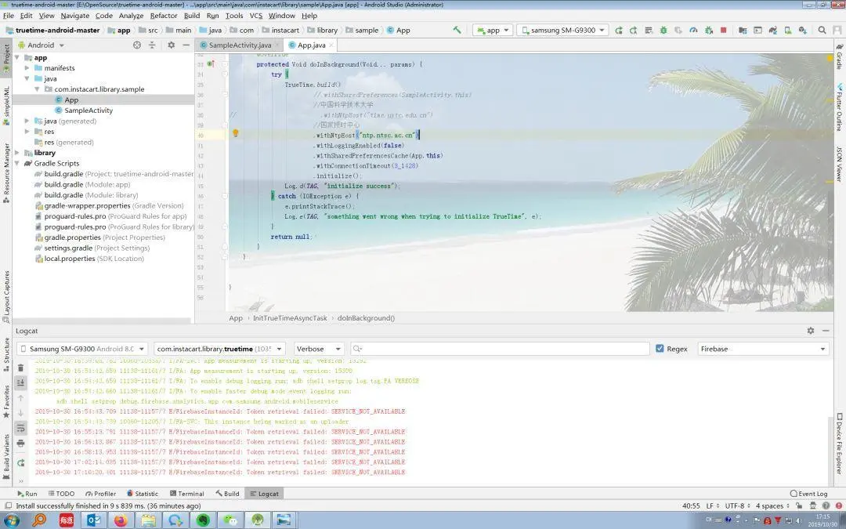The height and width of the screenshot is (529, 846).
Task: Open the samsung SM-G9300 device dropdown
Action: pos(563,30)
